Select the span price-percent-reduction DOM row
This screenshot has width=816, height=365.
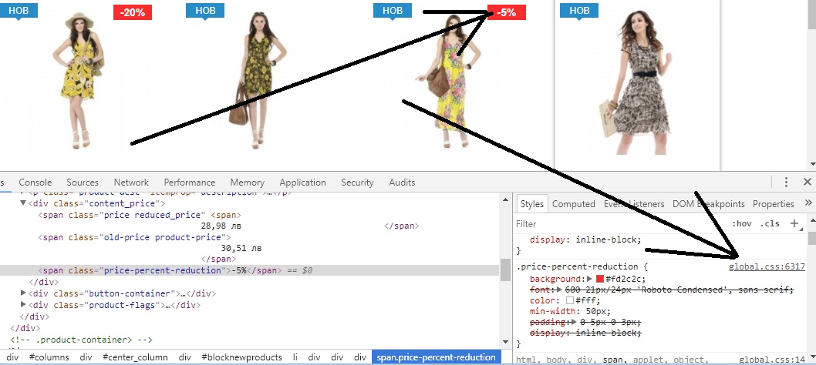coord(250,270)
